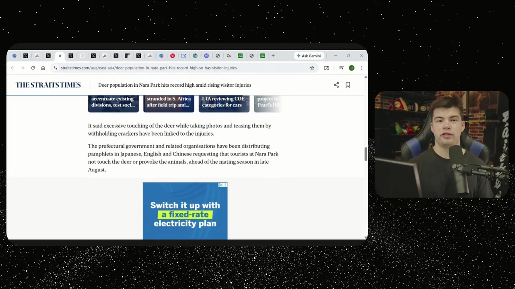Viewport: 515px width, 289px height.
Task: Open site information icon in address bar
Action: coord(55,68)
